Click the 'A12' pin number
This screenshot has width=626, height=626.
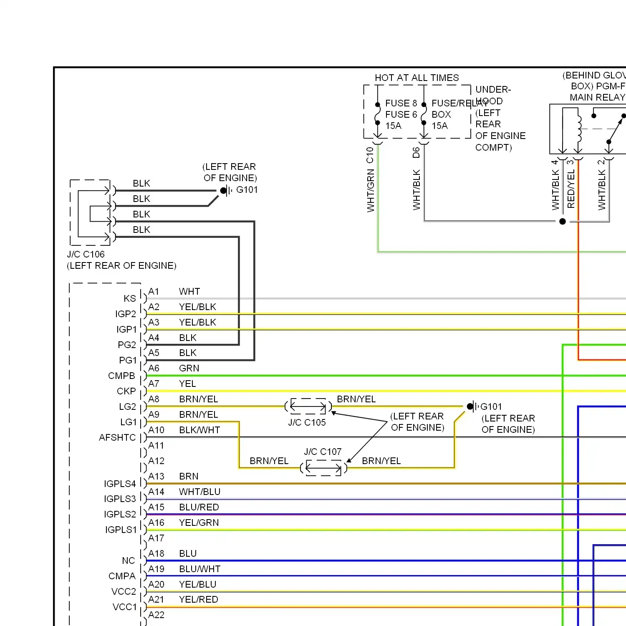point(156,461)
